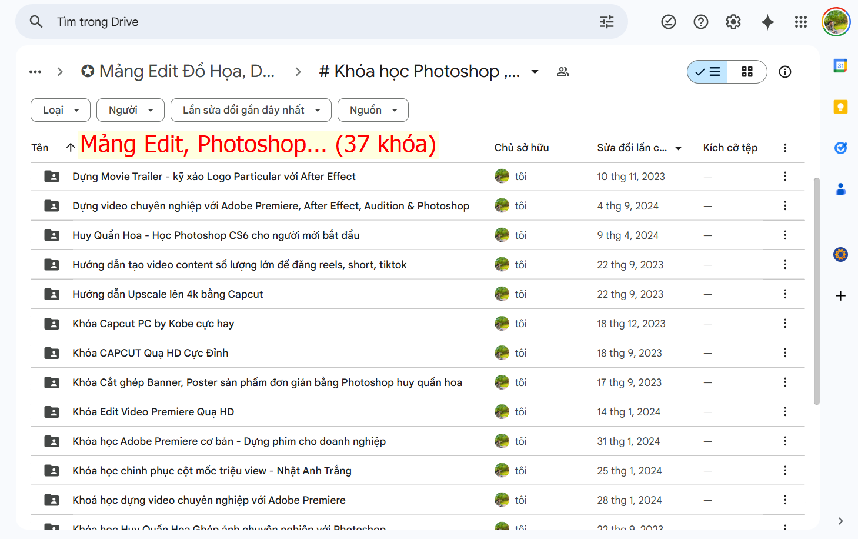
Task: Select Hướng dẫn tạo video content folder
Action: coord(239,265)
